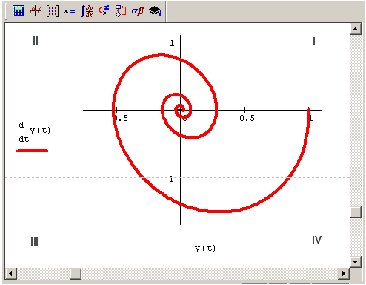
Task: Click the horizontal scrollbar thumb
Action: [x=76, y=273]
